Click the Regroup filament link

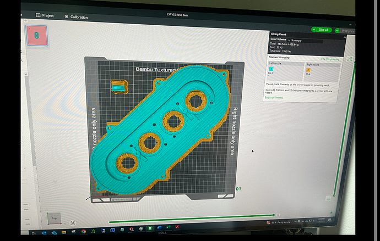pyautogui.click(x=274, y=97)
